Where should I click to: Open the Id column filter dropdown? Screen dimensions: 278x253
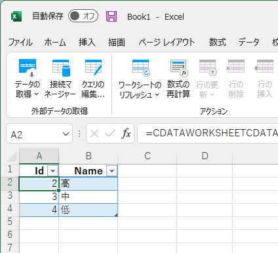click(x=52, y=171)
